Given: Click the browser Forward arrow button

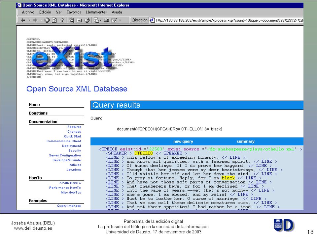Looking at the screenshot, I should (35, 20).
